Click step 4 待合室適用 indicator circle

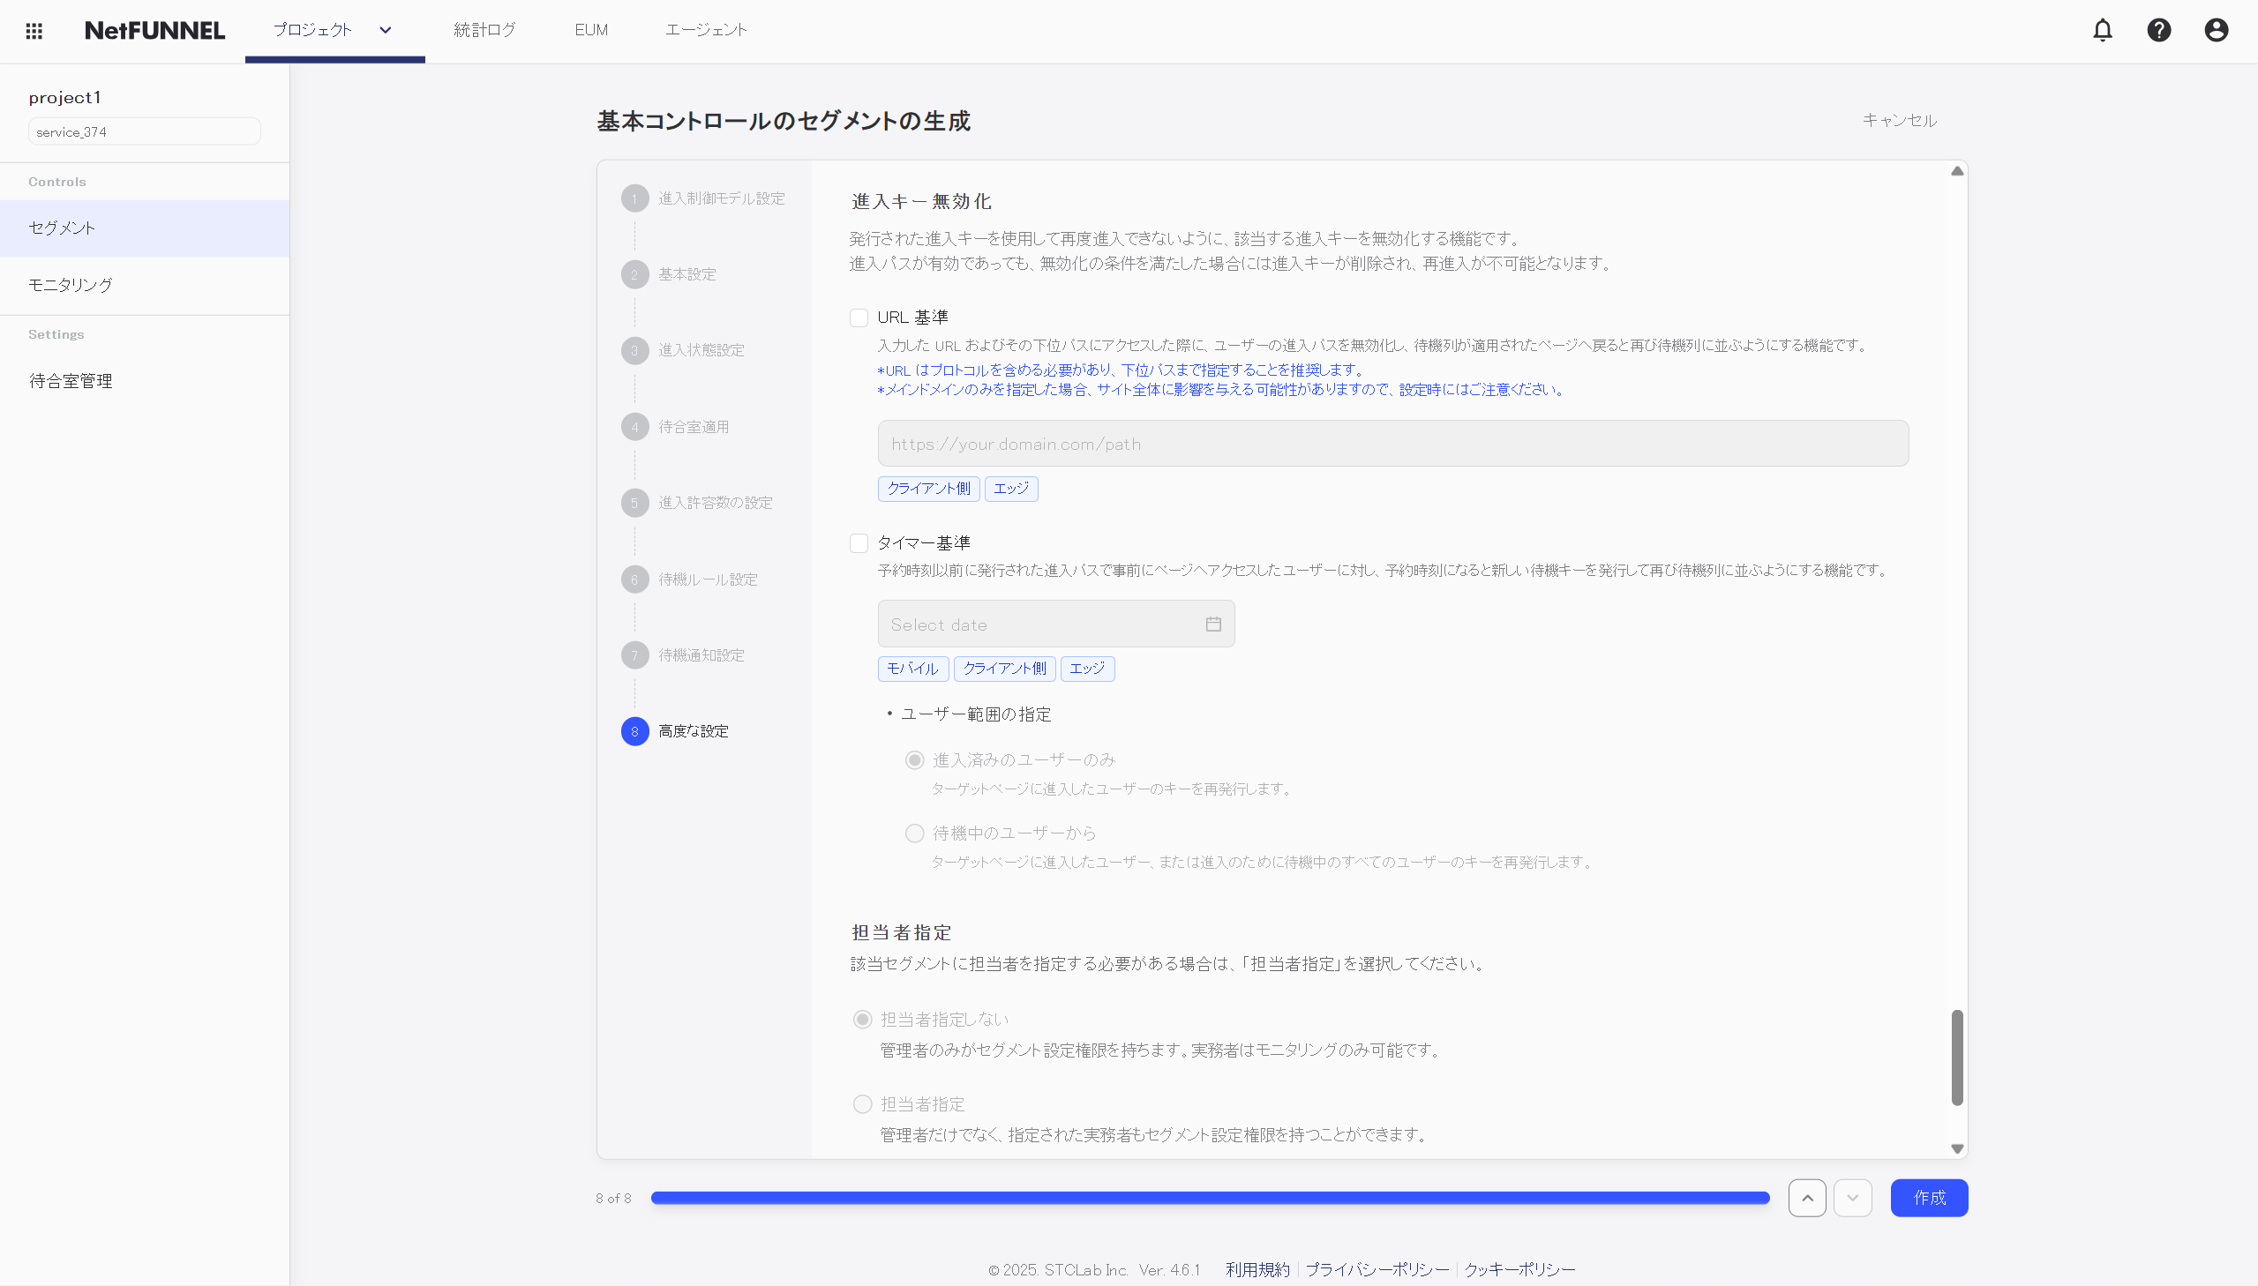[x=635, y=427]
